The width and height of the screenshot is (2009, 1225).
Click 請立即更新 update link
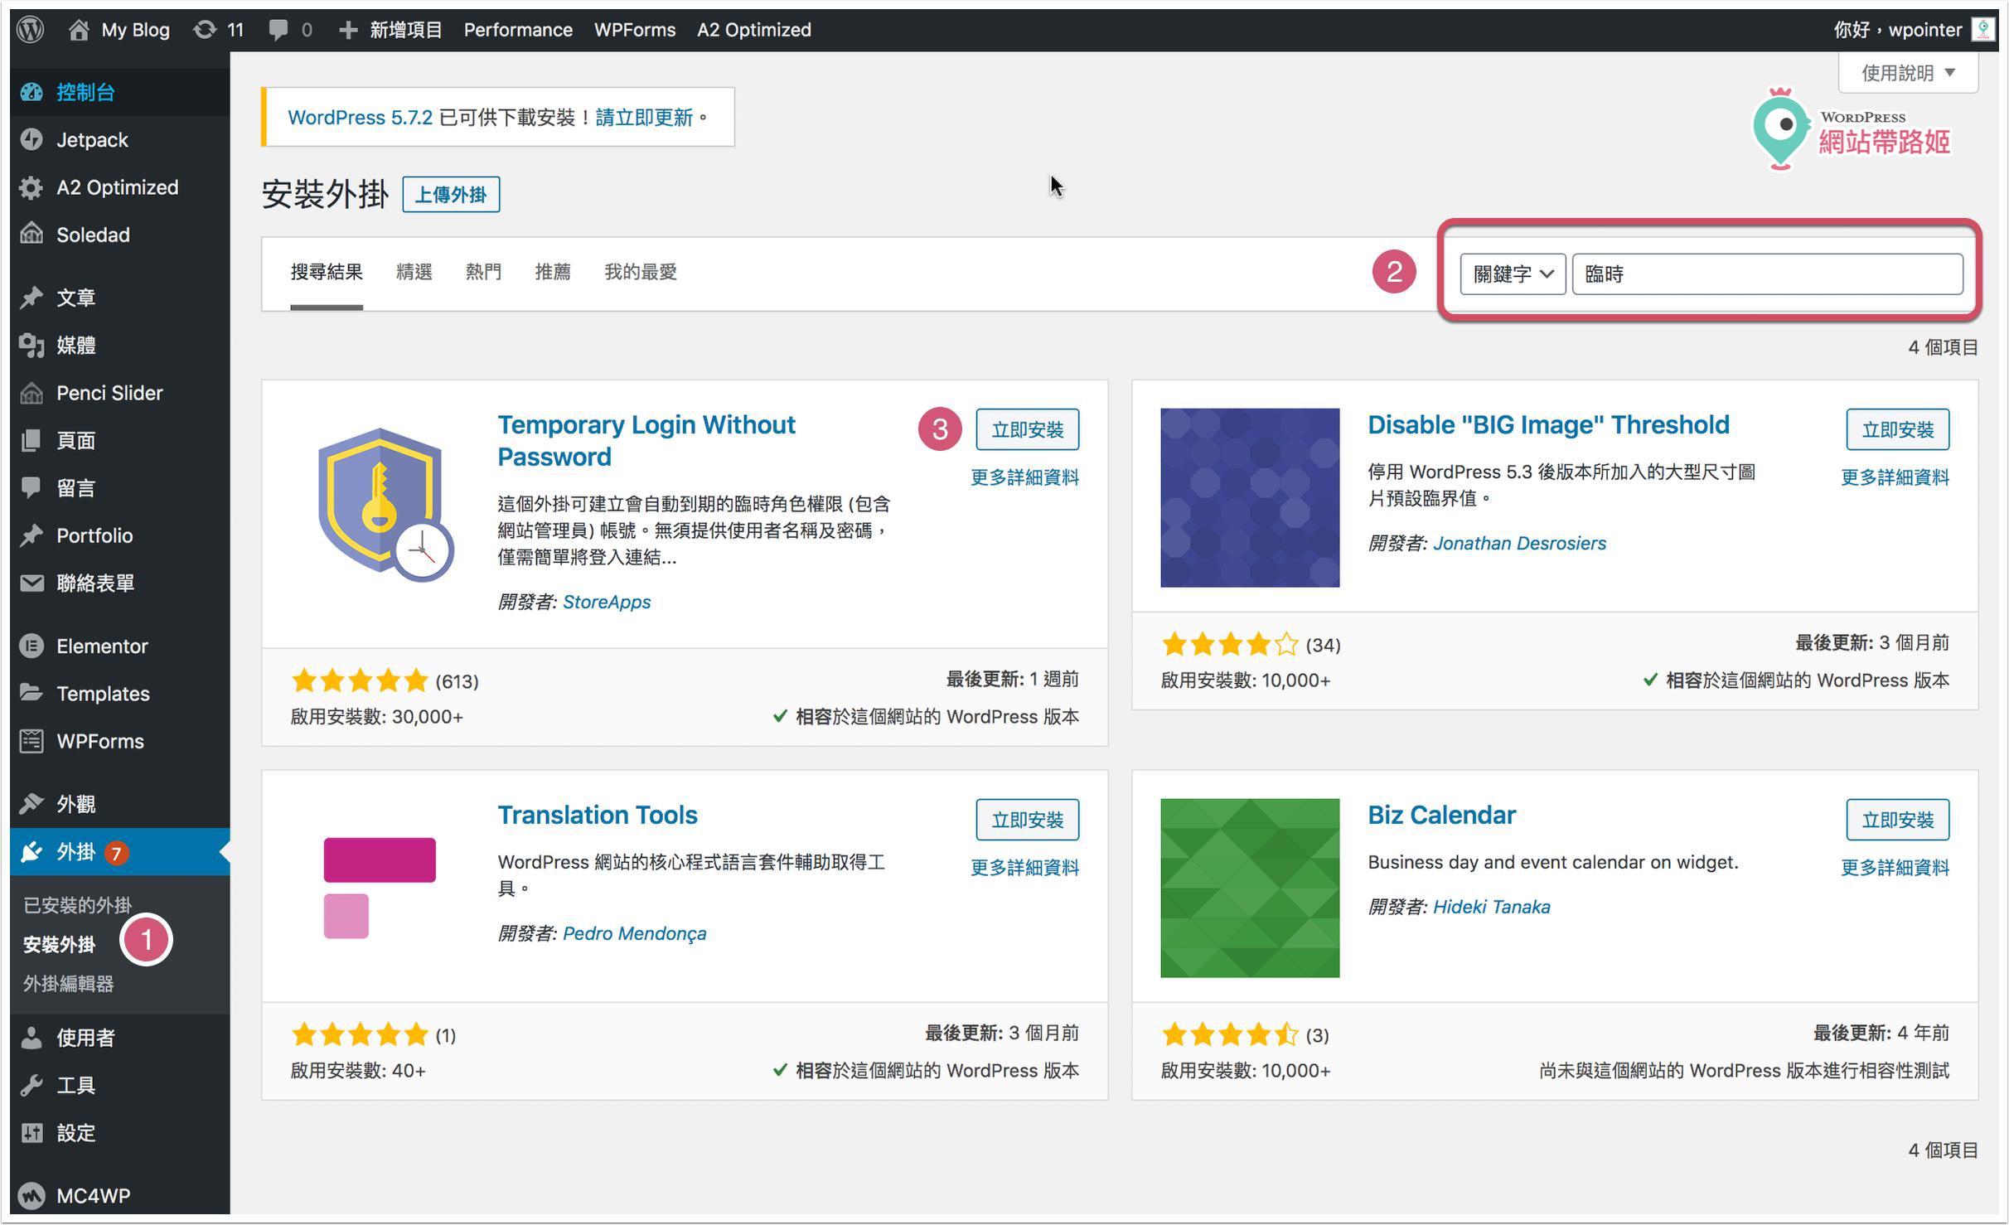[x=644, y=118]
